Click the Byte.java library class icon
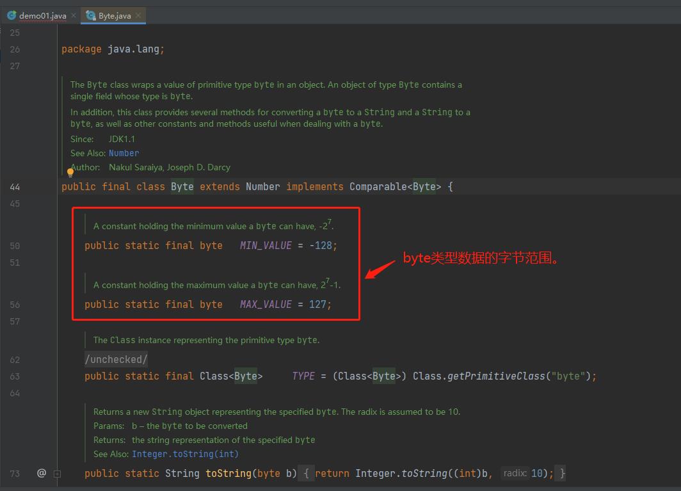This screenshot has height=491, width=681. [91, 15]
